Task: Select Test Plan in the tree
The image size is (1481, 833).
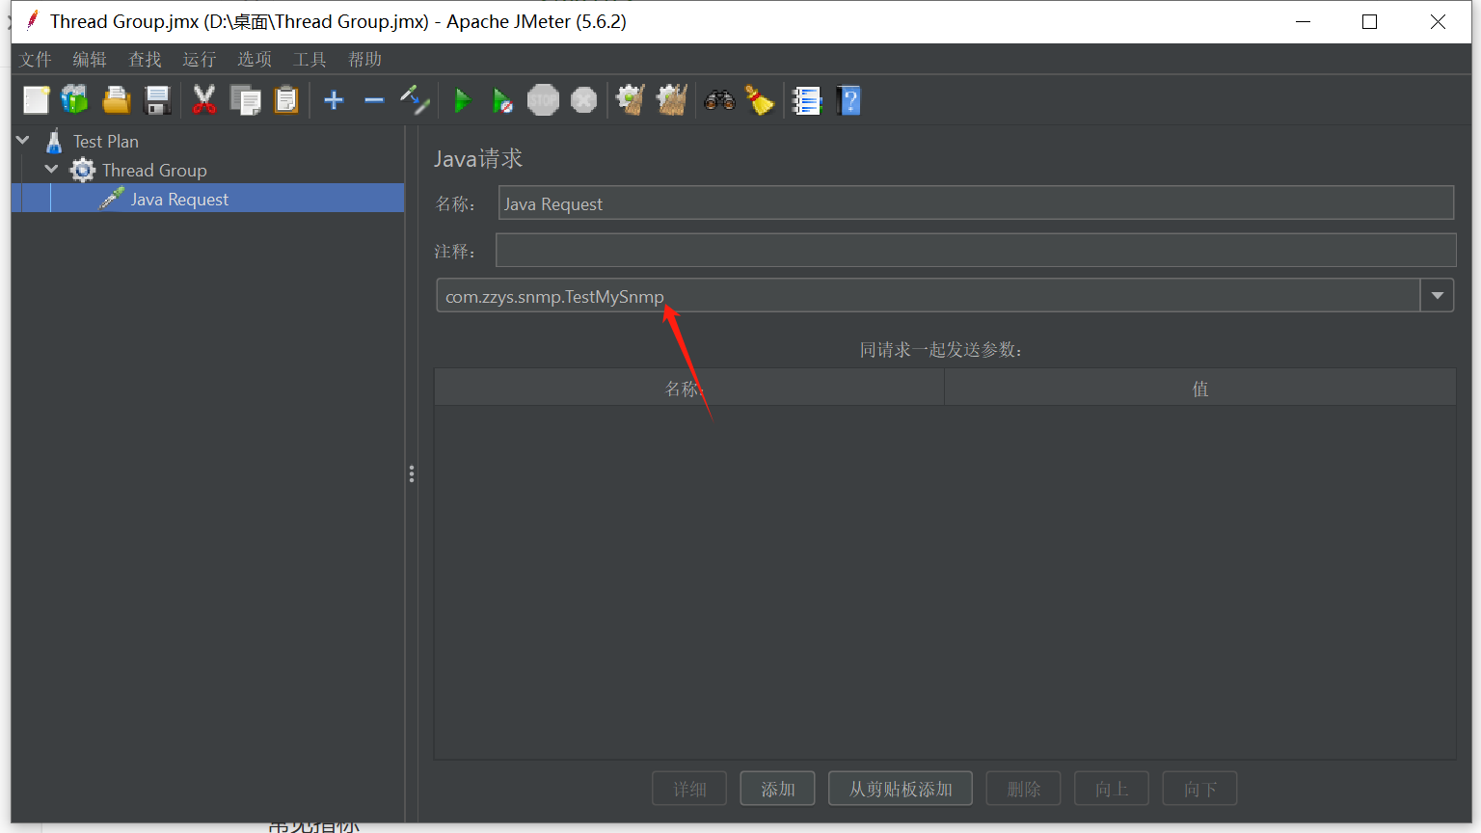Action: [106, 142]
